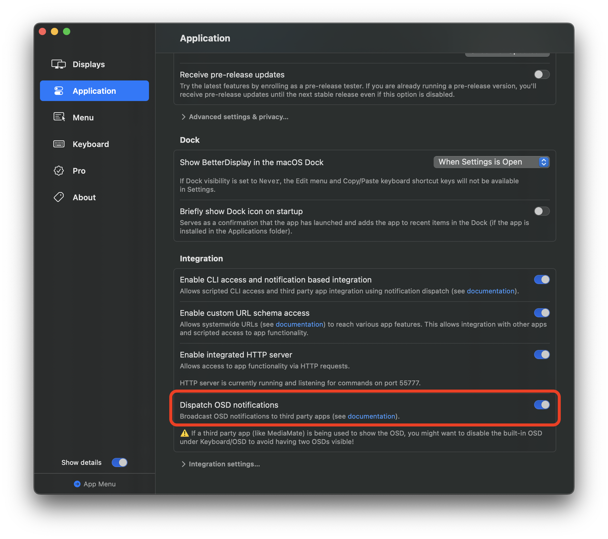The image size is (608, 539).
Task: Select the Keyboard sidebar item
Action: pos(91,144)
